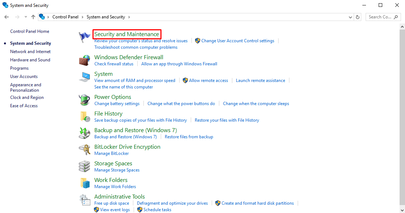Open Control Panel Home in sidebar
Screen dimensions: 405x213
pos(30,31)
